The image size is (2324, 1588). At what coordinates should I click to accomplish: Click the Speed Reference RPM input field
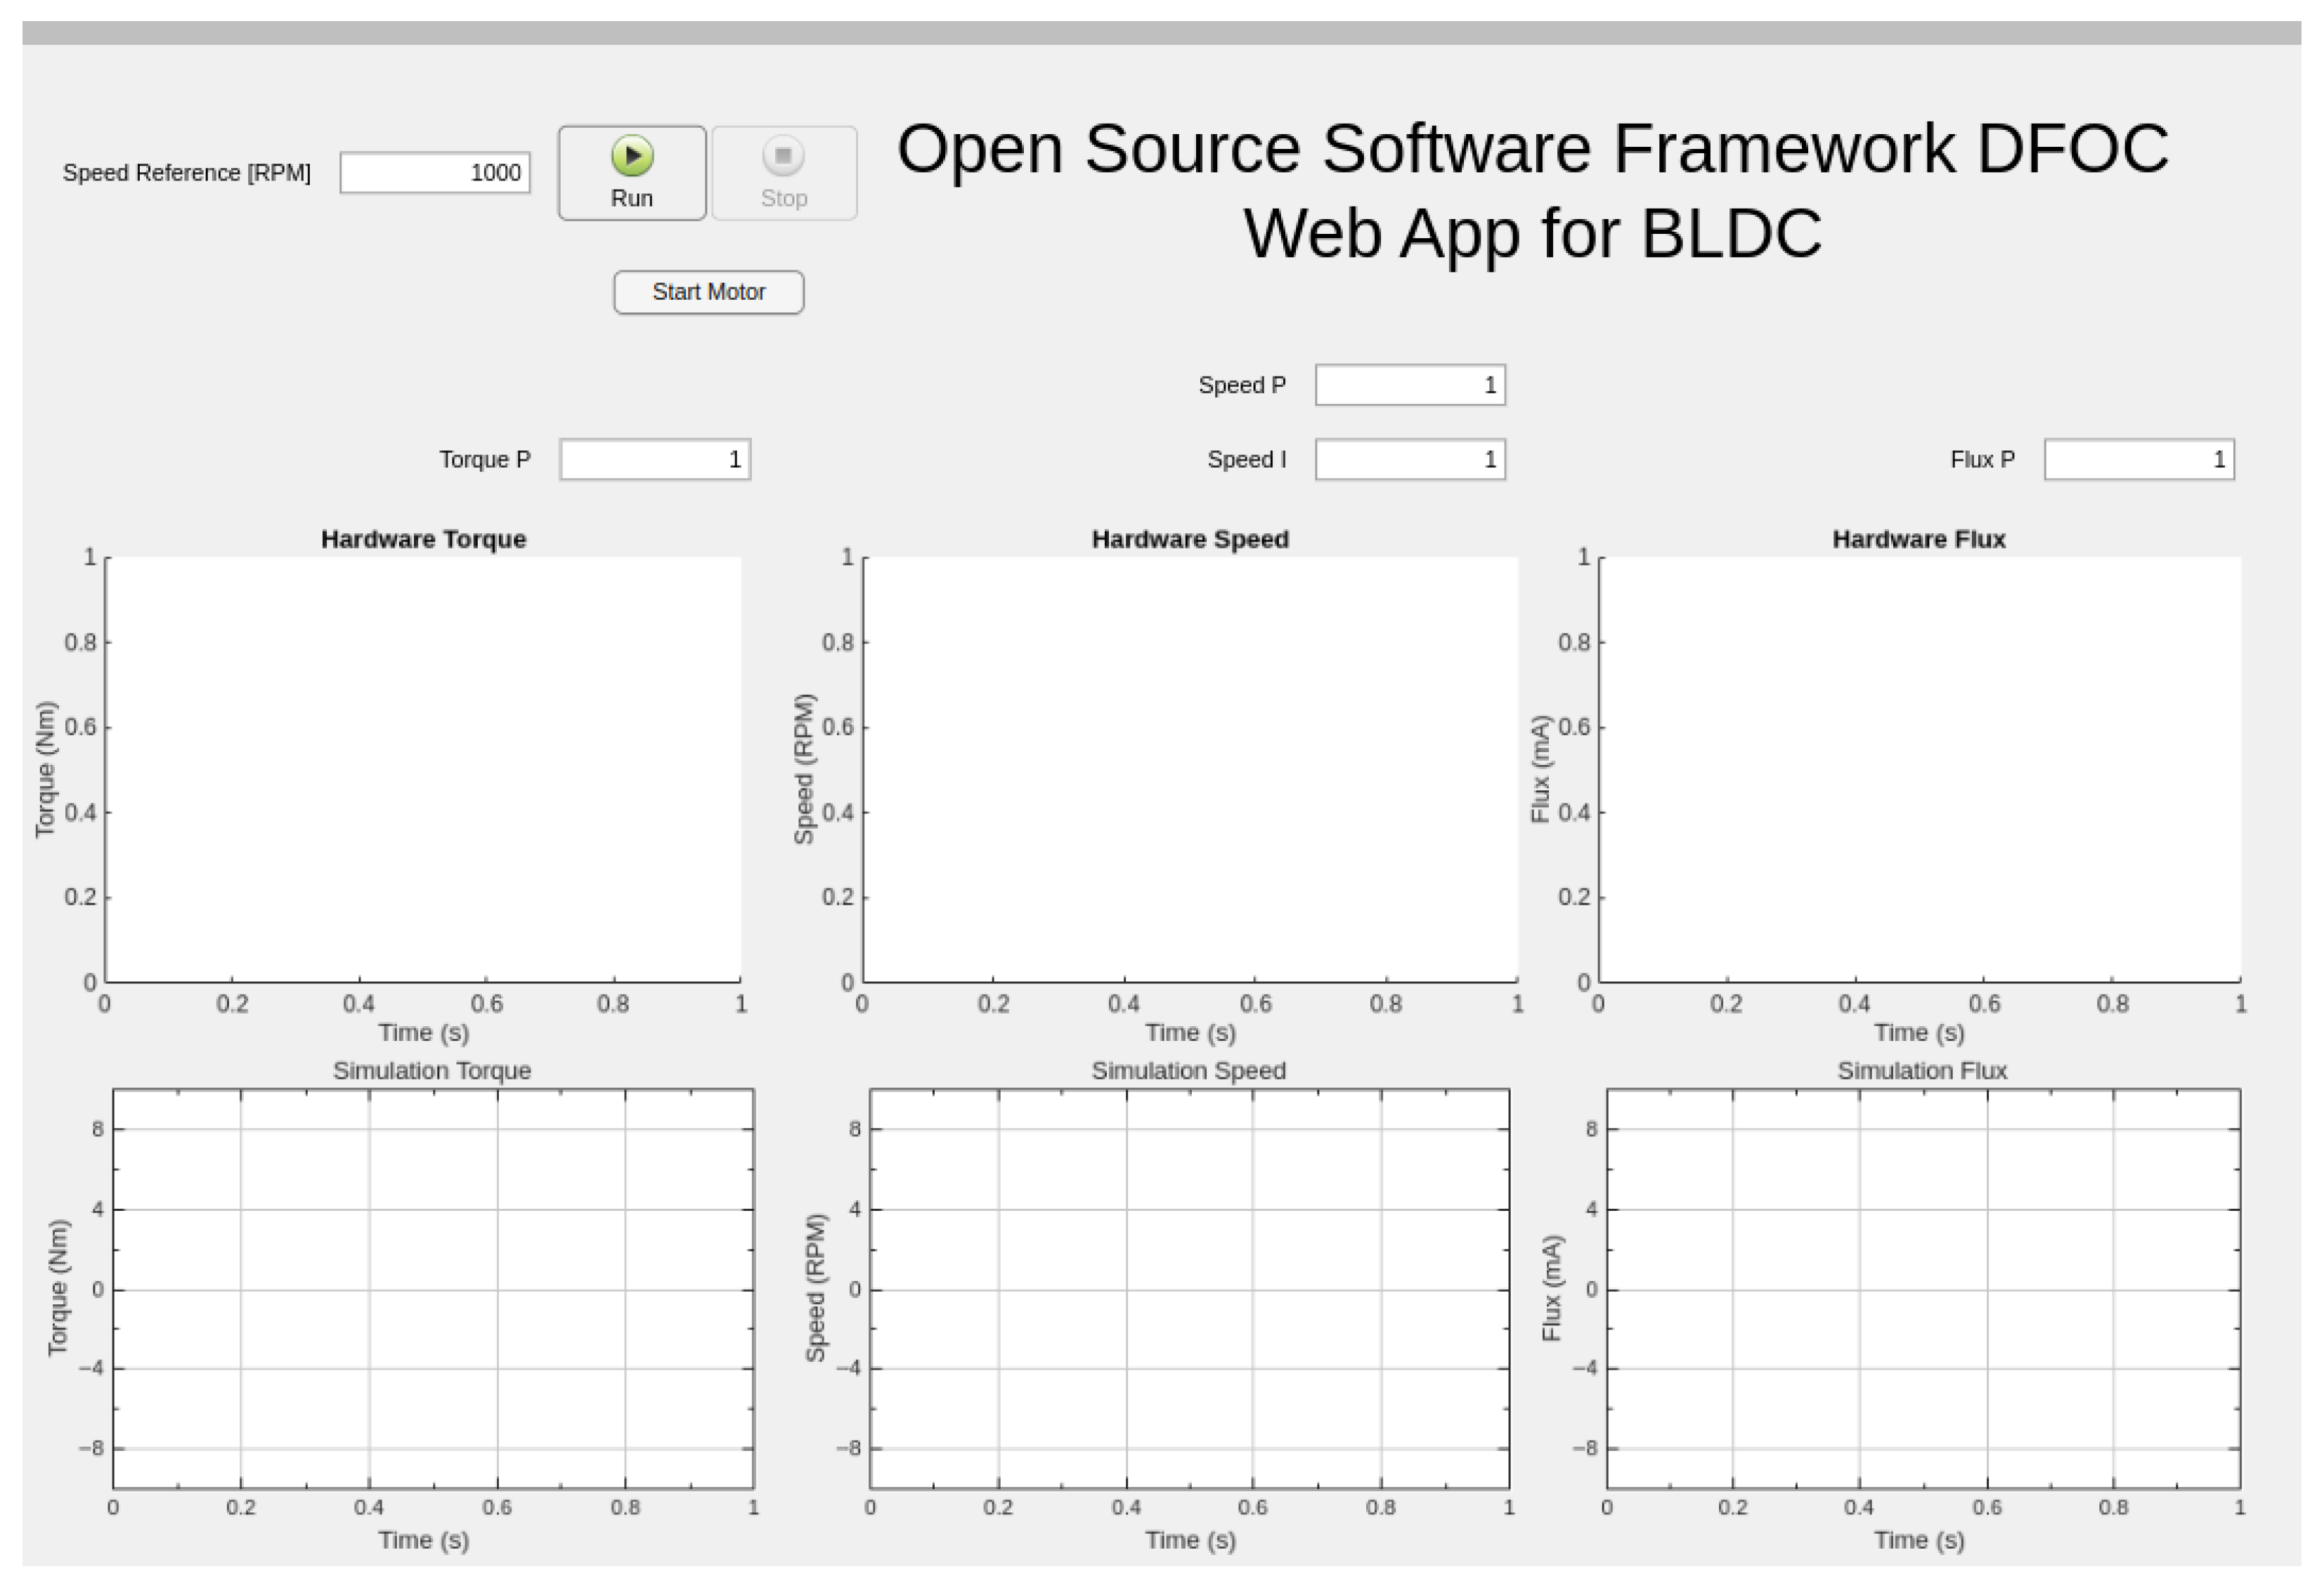[434, 173]
